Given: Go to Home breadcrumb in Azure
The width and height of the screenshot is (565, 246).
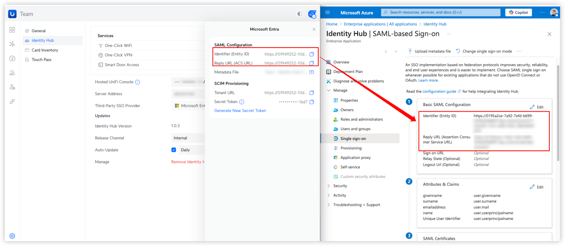Looking at the screenshot, I should coord(332,24).
